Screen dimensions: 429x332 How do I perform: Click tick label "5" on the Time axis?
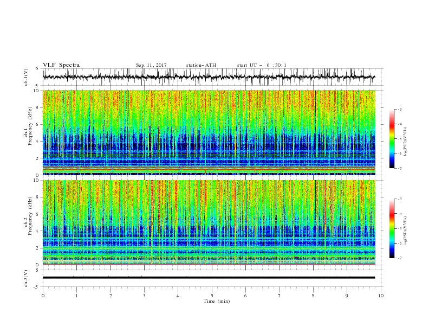(x=212, y=296)
